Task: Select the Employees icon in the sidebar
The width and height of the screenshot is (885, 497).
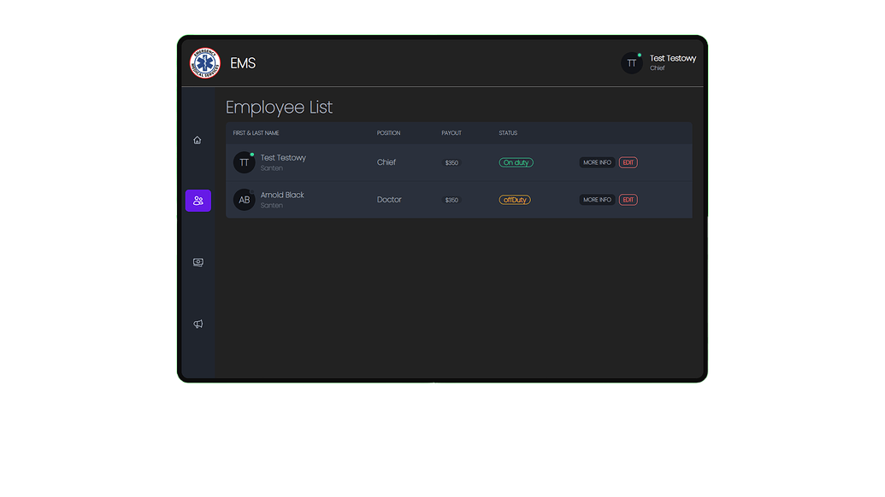Action: [x=198, y=200]
